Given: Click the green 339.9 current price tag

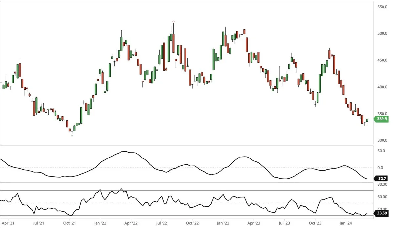Looking at the screenshot, I should pyautogui.click(x=381, y=119).
